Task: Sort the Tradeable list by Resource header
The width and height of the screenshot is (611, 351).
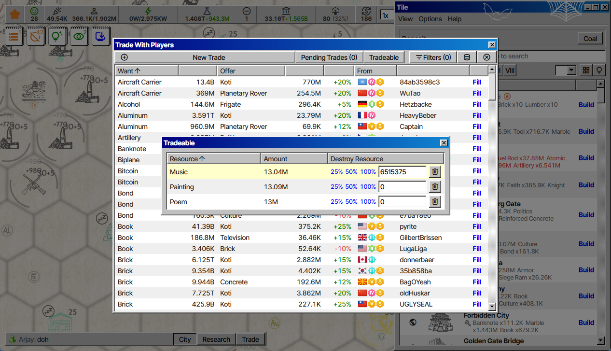Action: [213, 159]
